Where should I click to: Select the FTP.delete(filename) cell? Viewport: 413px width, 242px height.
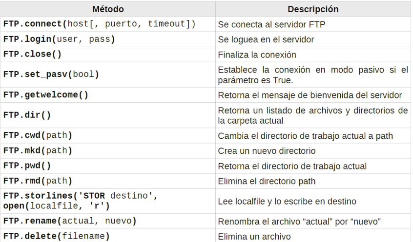[x=57, y=237]
